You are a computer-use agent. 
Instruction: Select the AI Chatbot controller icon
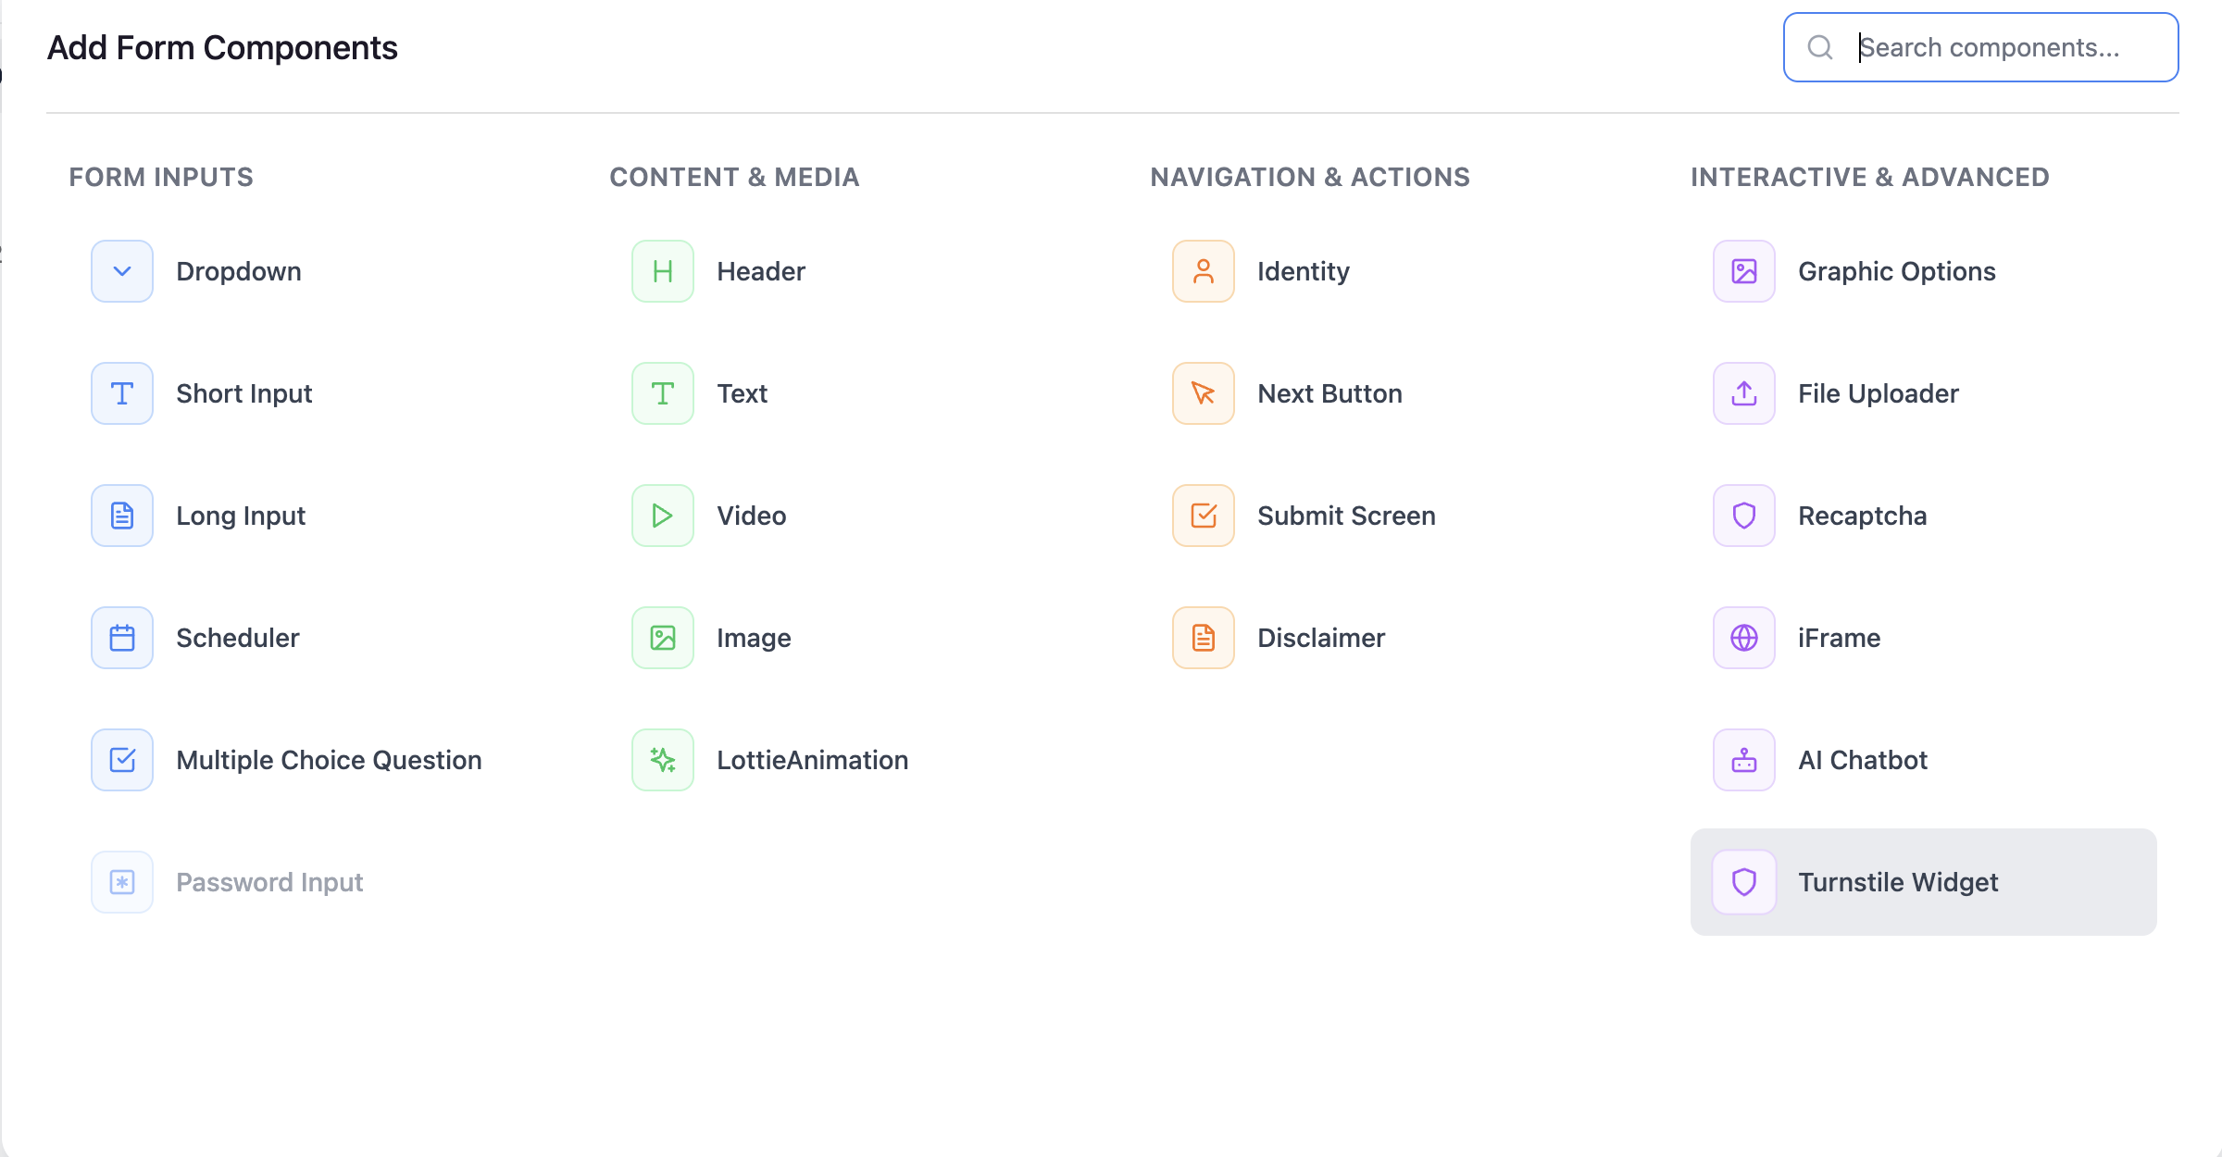1743,759
